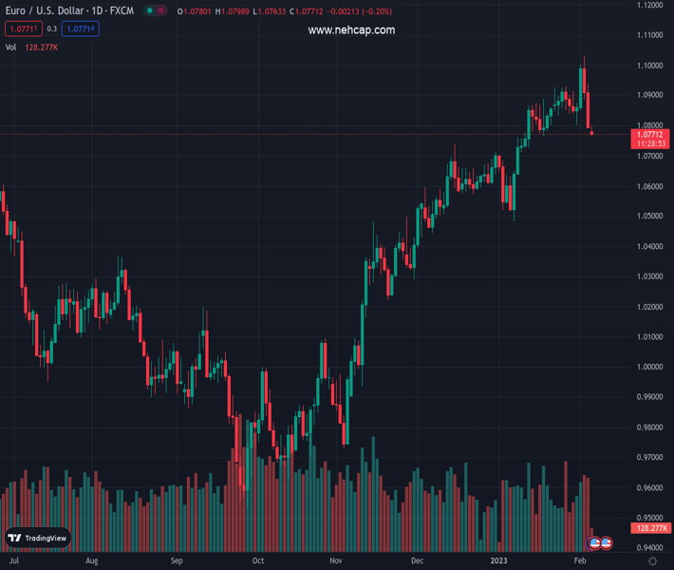
Task: Click the 0.97000 price axis label
Action: coord(650,457)
